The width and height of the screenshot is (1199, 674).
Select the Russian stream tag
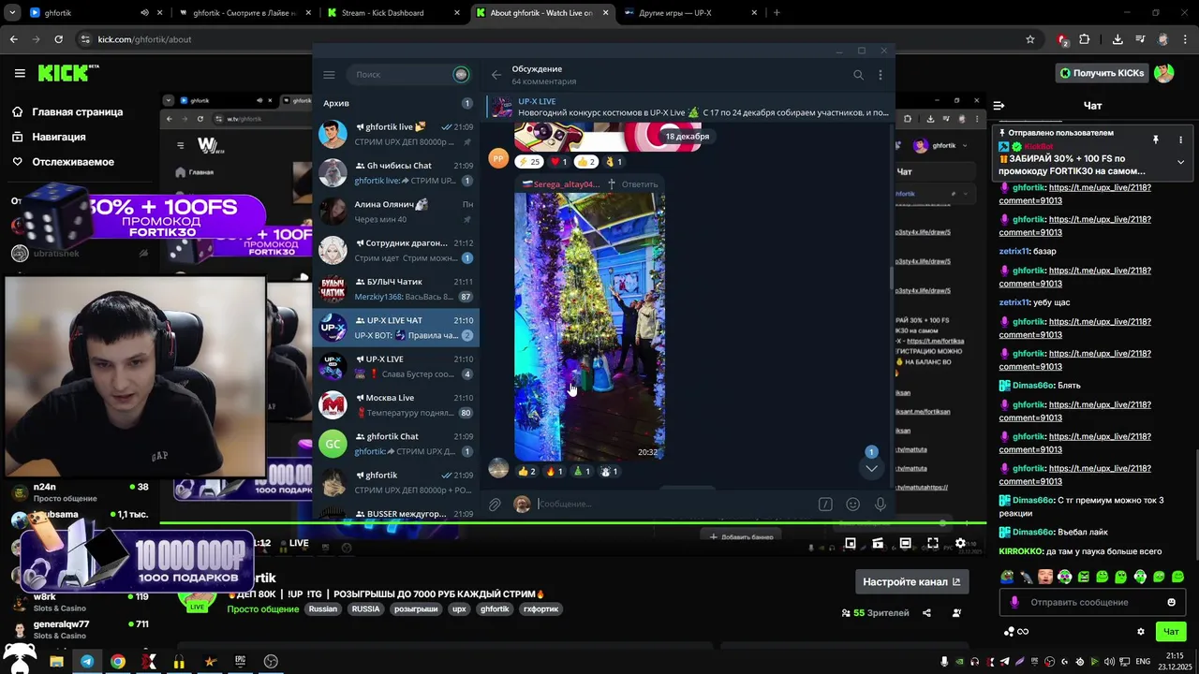pyautogui.click(x=323, y=608)
